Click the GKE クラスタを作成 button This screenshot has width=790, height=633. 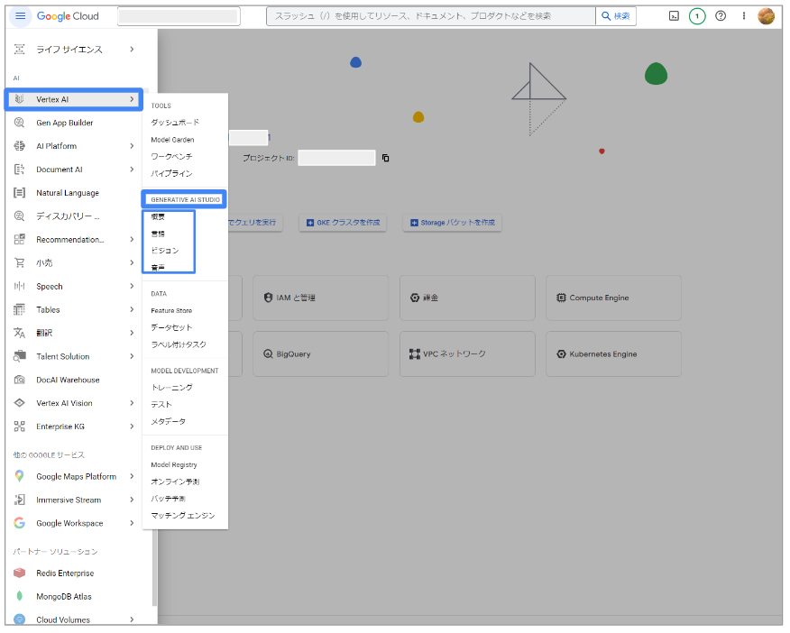(x=343, y=223)
